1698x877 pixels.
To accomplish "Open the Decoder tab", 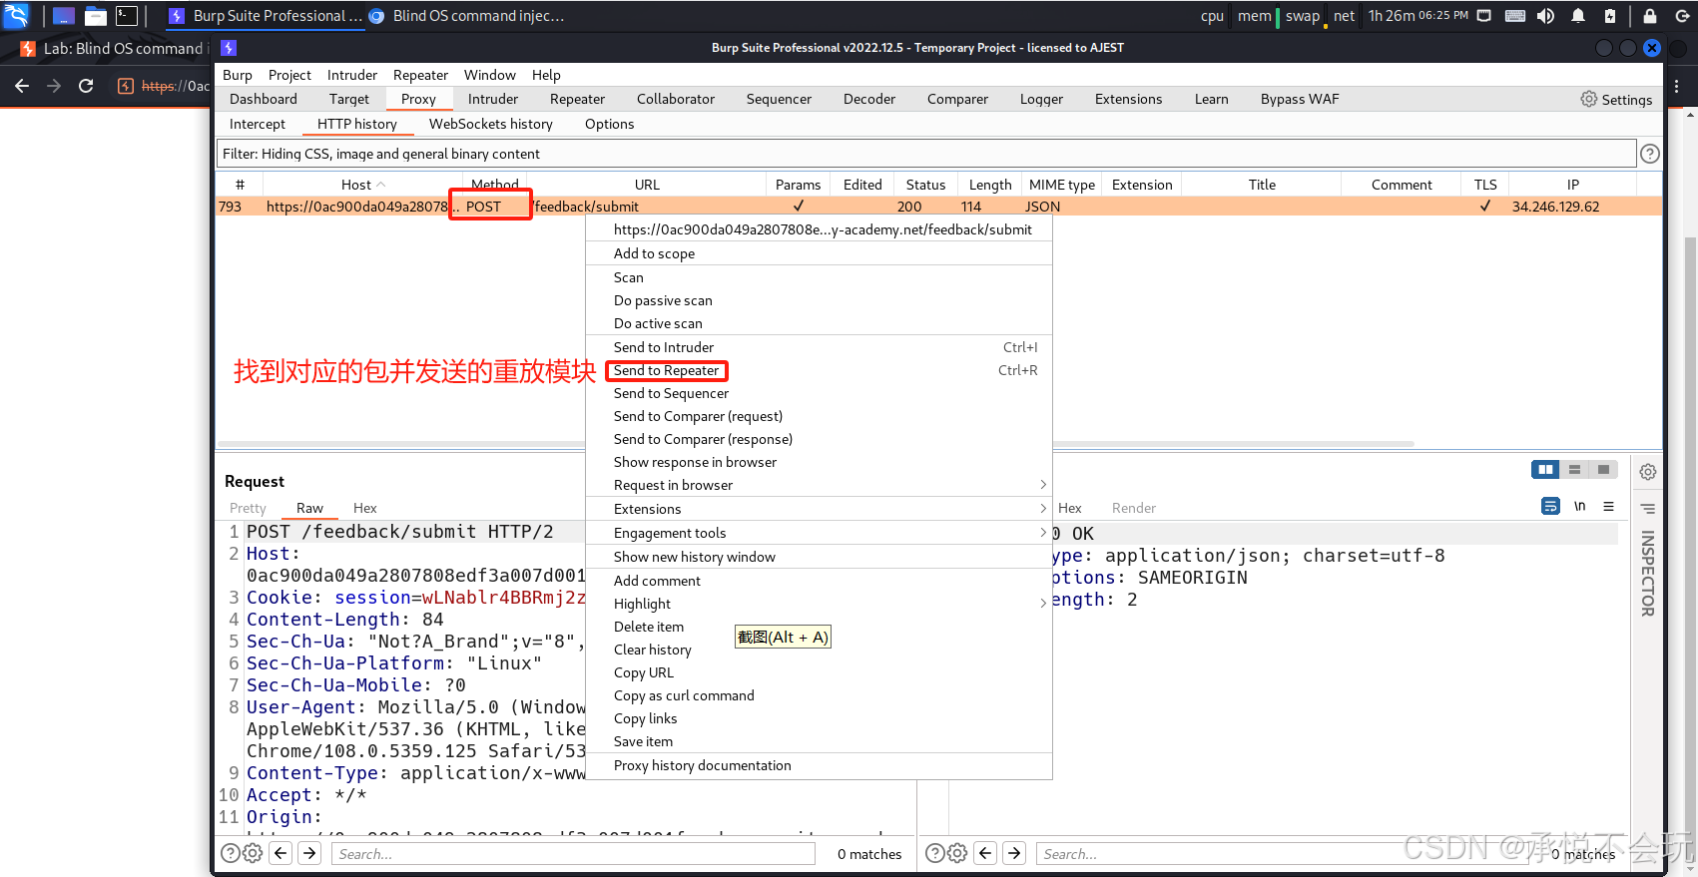I will 869,99.
